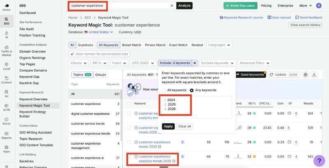Open the Social sidebar icon
Image resolution: width=329 pixels, height=168 pixels.
7,121
